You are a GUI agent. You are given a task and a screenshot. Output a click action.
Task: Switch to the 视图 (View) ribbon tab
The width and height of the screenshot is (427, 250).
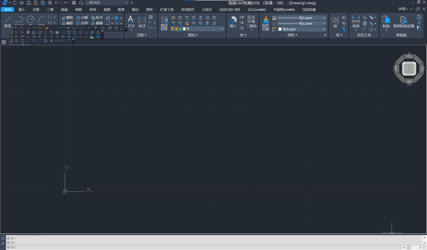coord(107,10)
